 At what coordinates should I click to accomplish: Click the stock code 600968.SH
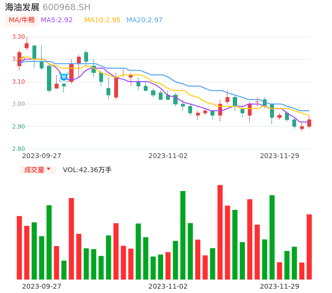click(x=67, y=7)
